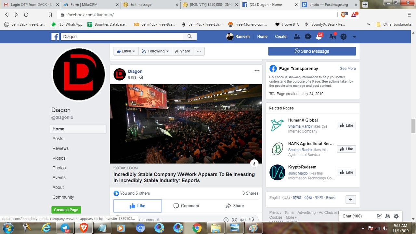Viewport: 416px width, 234px height.
Task: Expand footer More links
Action: [291, 217]
